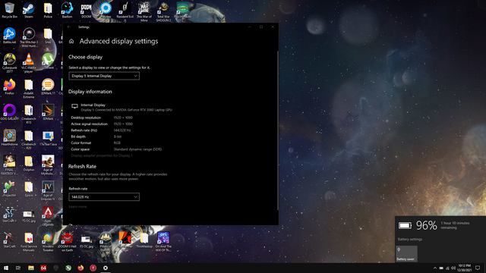Click the Settings gear taskbar button
Image resolution: width=486 pixels, height=273 pixels.
(x=106, y=268)
